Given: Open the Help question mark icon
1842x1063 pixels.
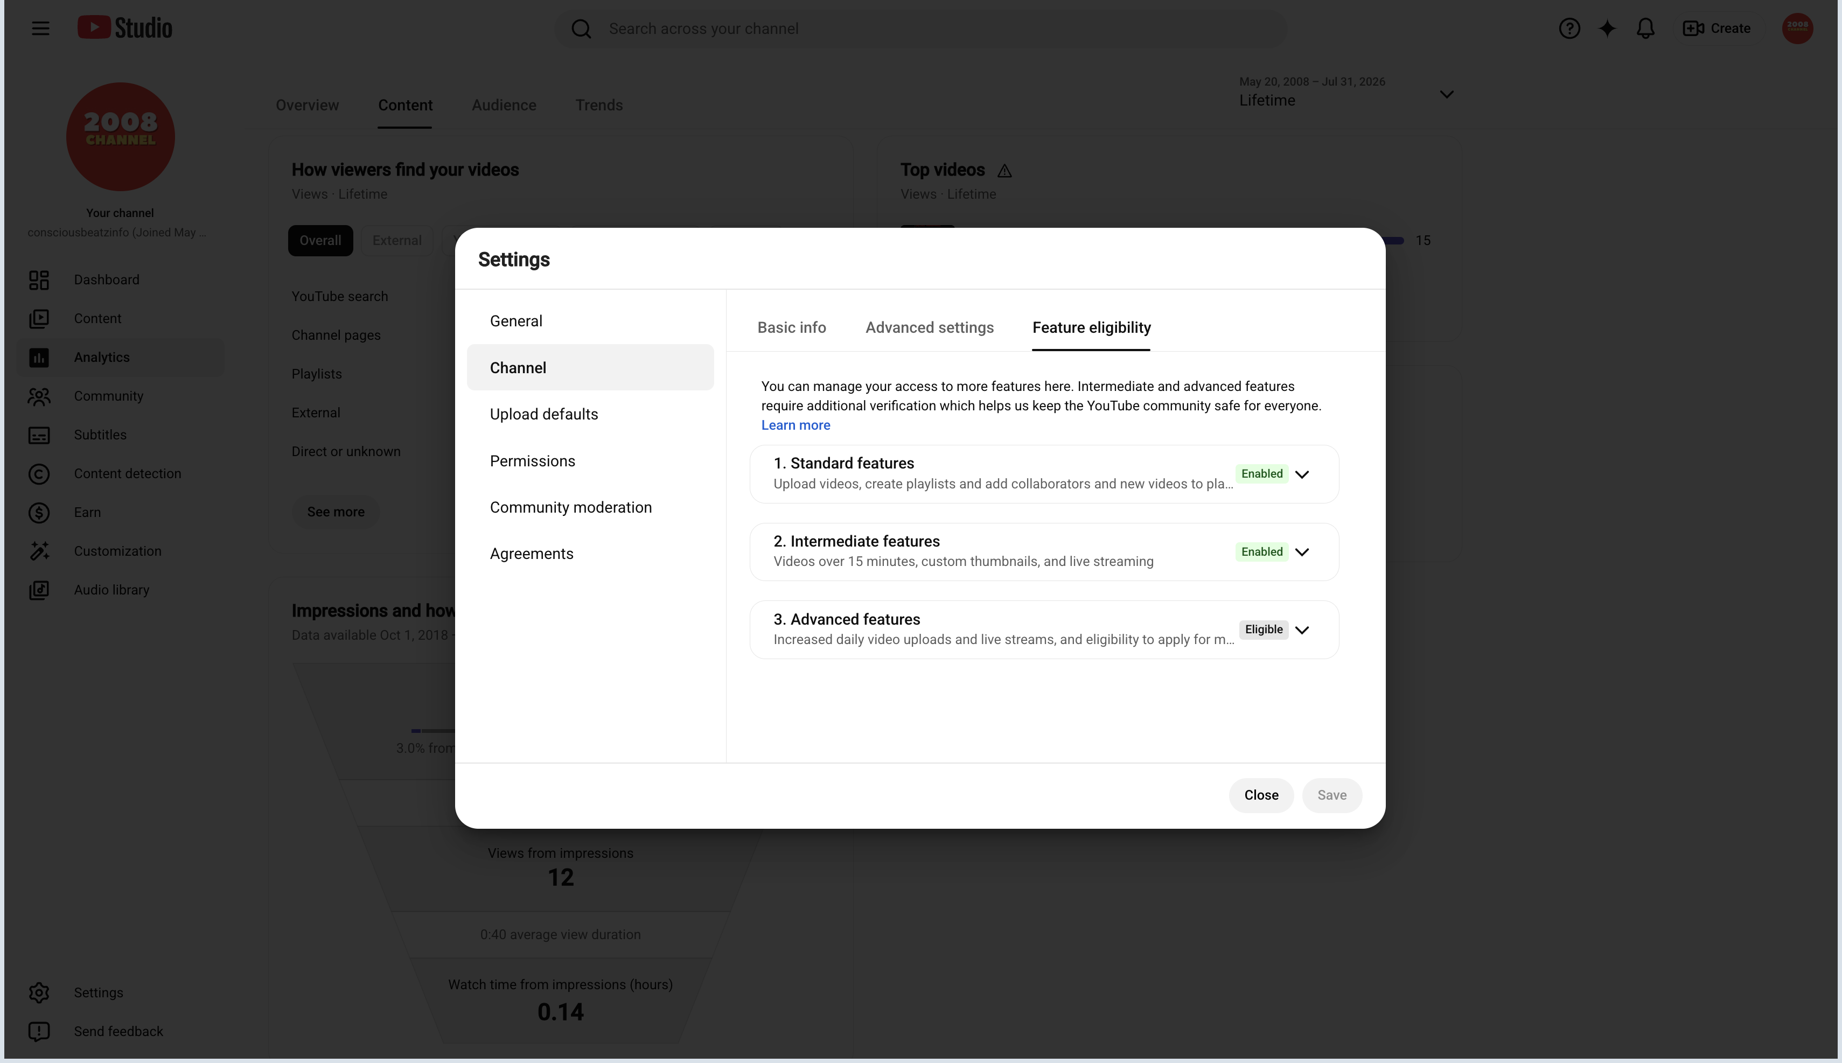Looking at the screenshot, I should pos(1569,29).
